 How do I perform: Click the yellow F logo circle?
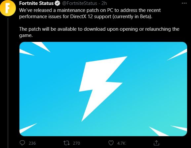[8, 8]
